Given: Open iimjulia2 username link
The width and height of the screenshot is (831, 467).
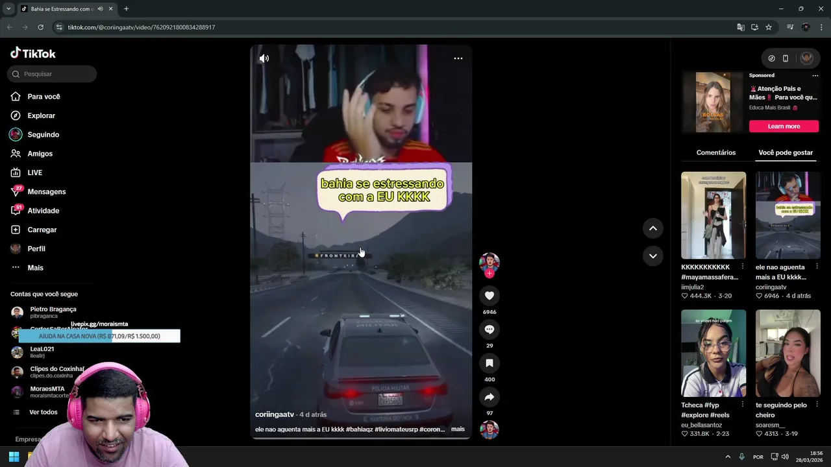Looking at the screenshot, I should pos(692,287).
